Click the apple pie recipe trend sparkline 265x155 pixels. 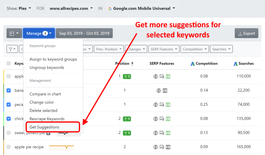[x=62, y=147]
